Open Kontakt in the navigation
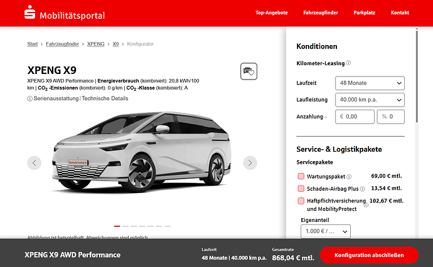The height and width of the screenshot is (267, 433). coord(400,13)
